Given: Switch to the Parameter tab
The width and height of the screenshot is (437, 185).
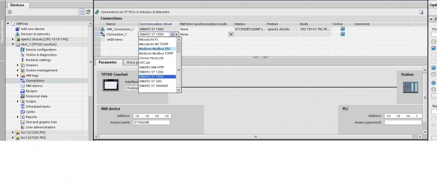Looking at the screenshot, I should click(107, 62).
